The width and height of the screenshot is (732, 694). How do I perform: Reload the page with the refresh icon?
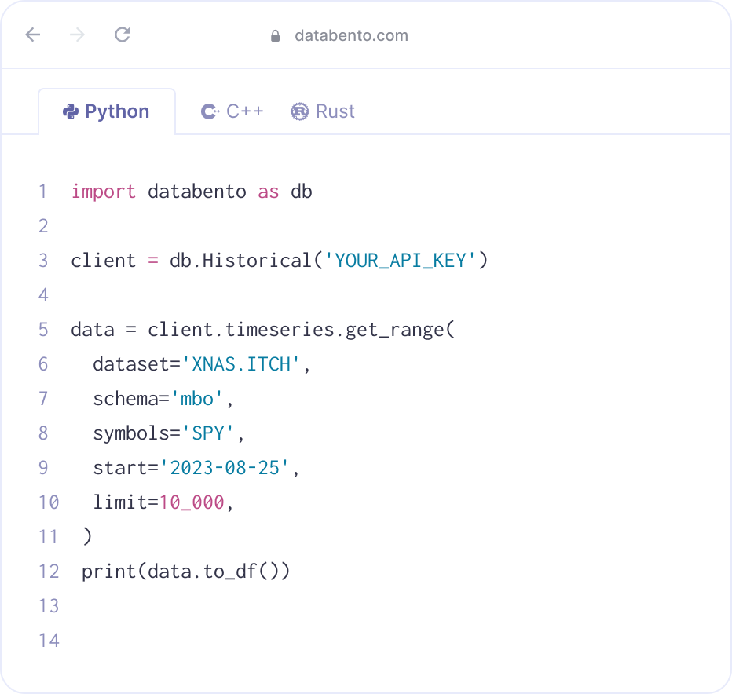123,35
